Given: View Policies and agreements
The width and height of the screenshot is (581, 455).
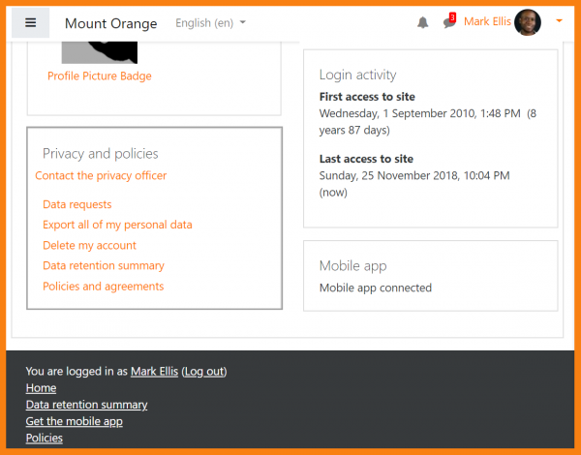Looking at the screenshot, I should tap(104, 287).
